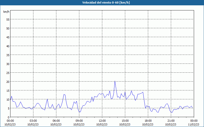Click the 10/02/23 date under the 18:00 label
The width and height of the screenshot is (204, 127).
pos(148,124)
